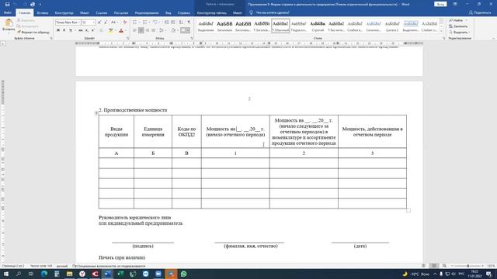Open the Paragraph dialog launcher
This screenshot has height=279, width=497.
click(192, 38)
